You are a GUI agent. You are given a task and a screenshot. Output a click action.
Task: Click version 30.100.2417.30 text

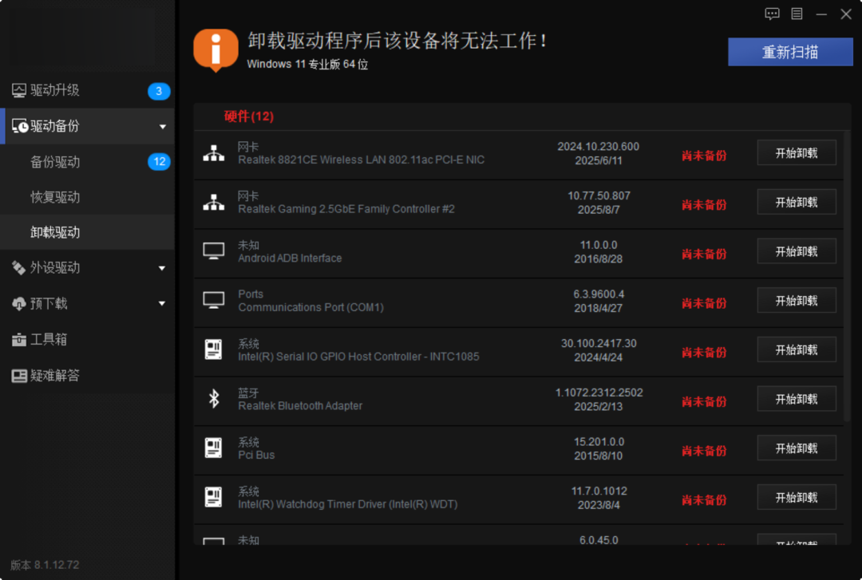click(599, 343)
